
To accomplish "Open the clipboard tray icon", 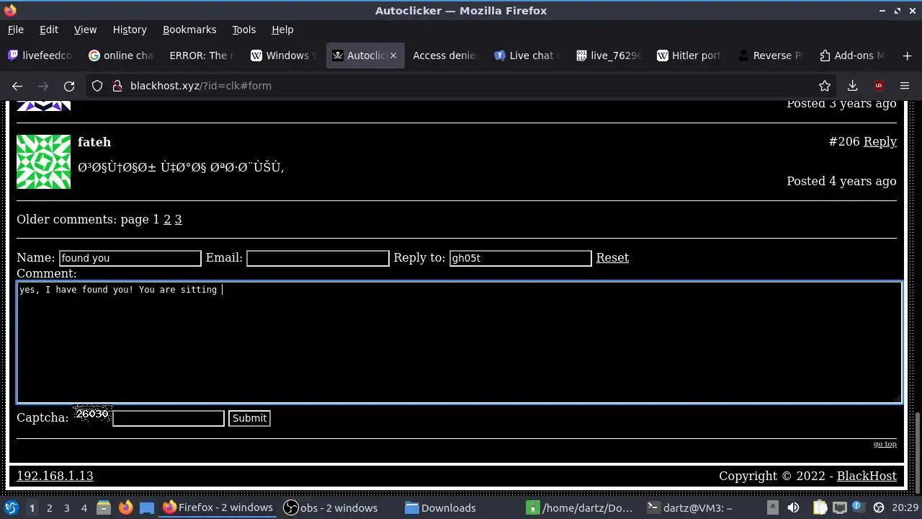I will [820, 507].
